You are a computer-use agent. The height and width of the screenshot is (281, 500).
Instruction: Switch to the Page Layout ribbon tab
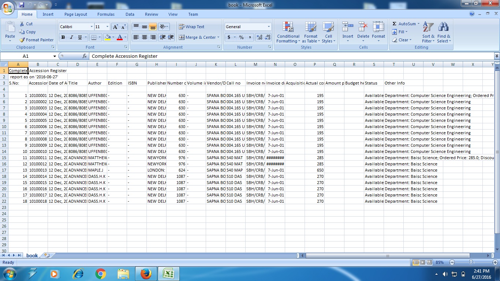coord(76,14)
